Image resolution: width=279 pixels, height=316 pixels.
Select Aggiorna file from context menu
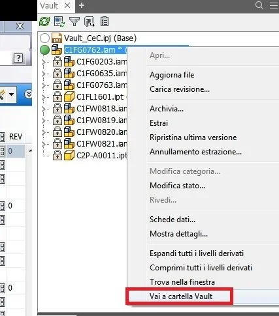172,75
